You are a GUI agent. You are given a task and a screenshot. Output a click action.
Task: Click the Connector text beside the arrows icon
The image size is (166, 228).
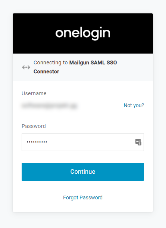coord(46,71)
